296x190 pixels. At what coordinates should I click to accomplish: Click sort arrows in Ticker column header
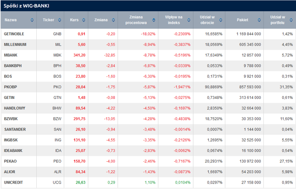[x=63, y=20]
